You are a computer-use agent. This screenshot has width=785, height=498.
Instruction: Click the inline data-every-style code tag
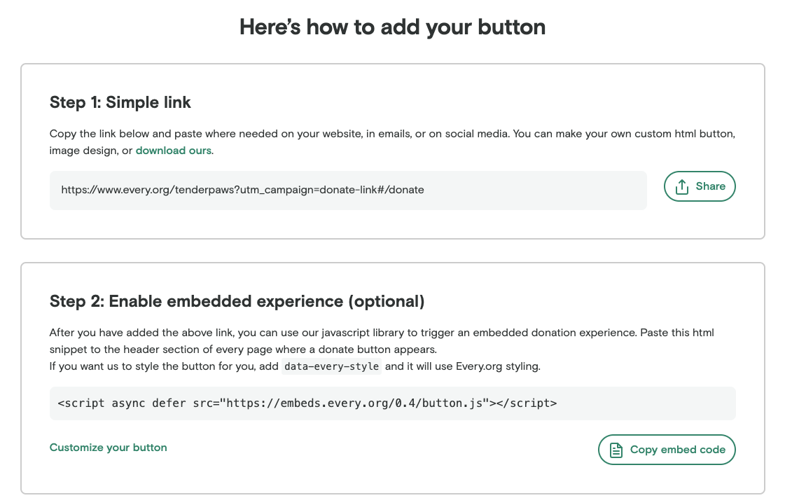(331, 366)
